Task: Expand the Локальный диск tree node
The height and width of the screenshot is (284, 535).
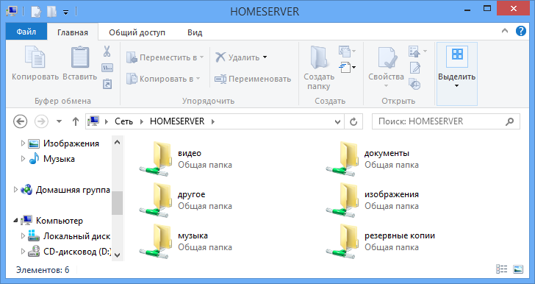Action: click(23, 236)
